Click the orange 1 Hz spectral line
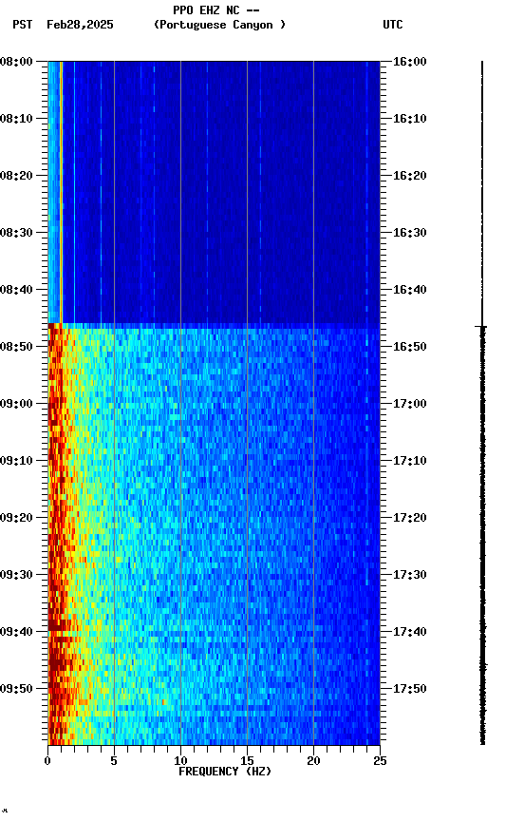This screenshot has width=524, height=821. (x=61, y=192)
